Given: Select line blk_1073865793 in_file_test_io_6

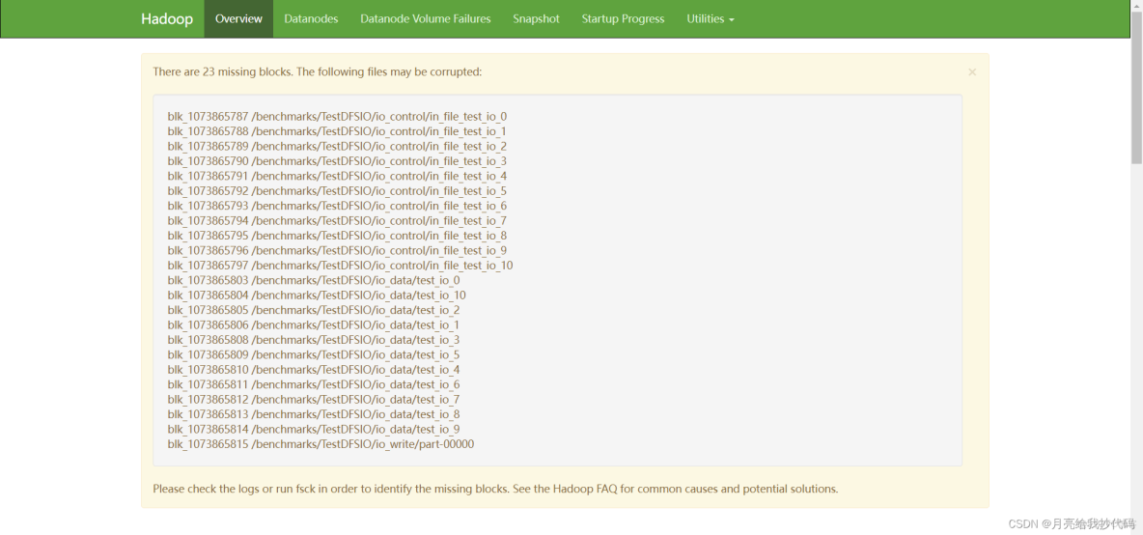Looking at the screenshot, I should 337,206.
